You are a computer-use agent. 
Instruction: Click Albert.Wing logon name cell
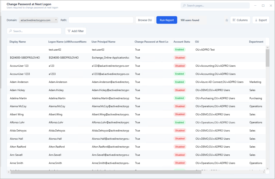(x=55, y=115)
